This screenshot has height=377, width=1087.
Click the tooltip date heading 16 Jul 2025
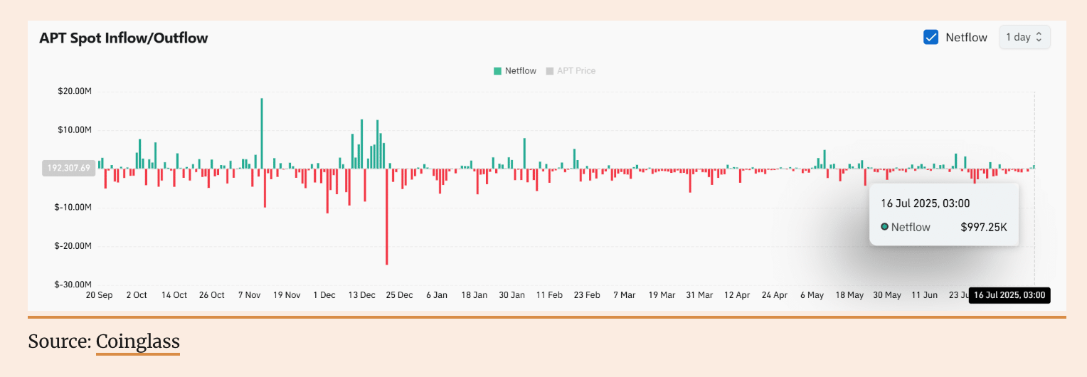point(925,203)
